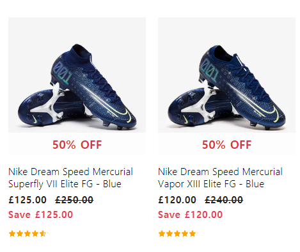Click the fifth star of Vapor XIII rating
300x252 pixels.
(x=193, y=233)
